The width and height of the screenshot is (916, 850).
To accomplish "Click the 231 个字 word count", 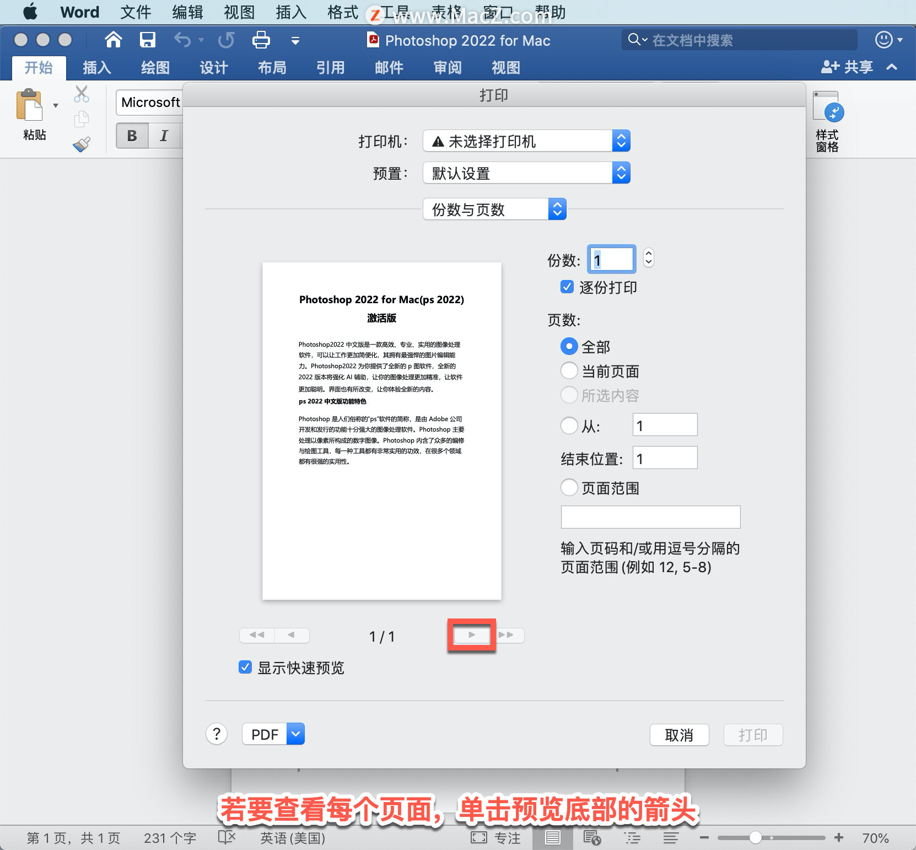I will pyautogui.click(x=170, y=838).
